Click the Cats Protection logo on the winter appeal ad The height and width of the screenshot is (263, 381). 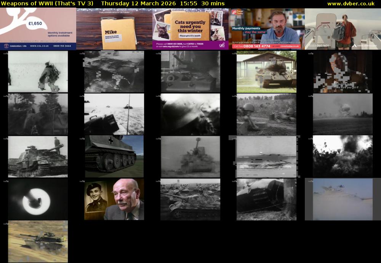[222, 45]
